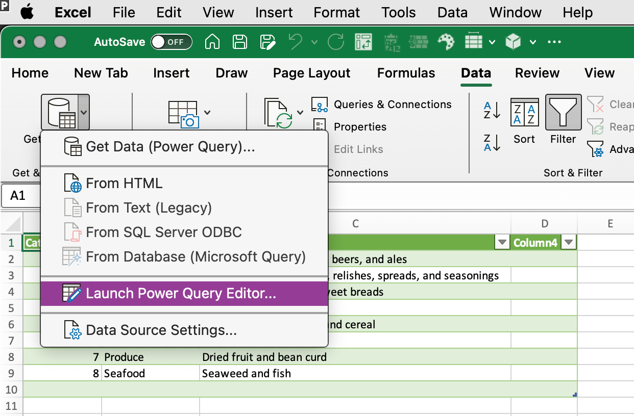Viewport: 634px width, 416px height.
Task: Click the Advanced filter icon
Action: click(595, 149)
